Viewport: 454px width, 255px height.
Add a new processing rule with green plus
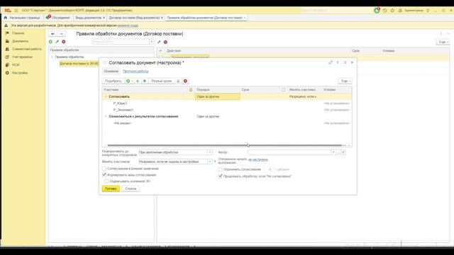point(50,42)
